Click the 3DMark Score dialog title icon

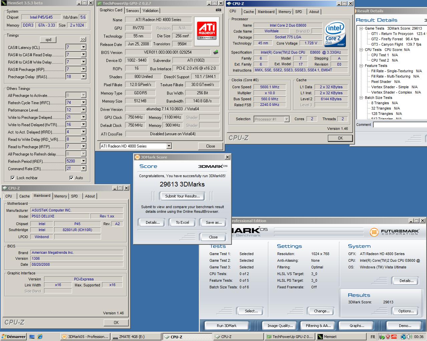pyautogui.click(x=137, y=157)
